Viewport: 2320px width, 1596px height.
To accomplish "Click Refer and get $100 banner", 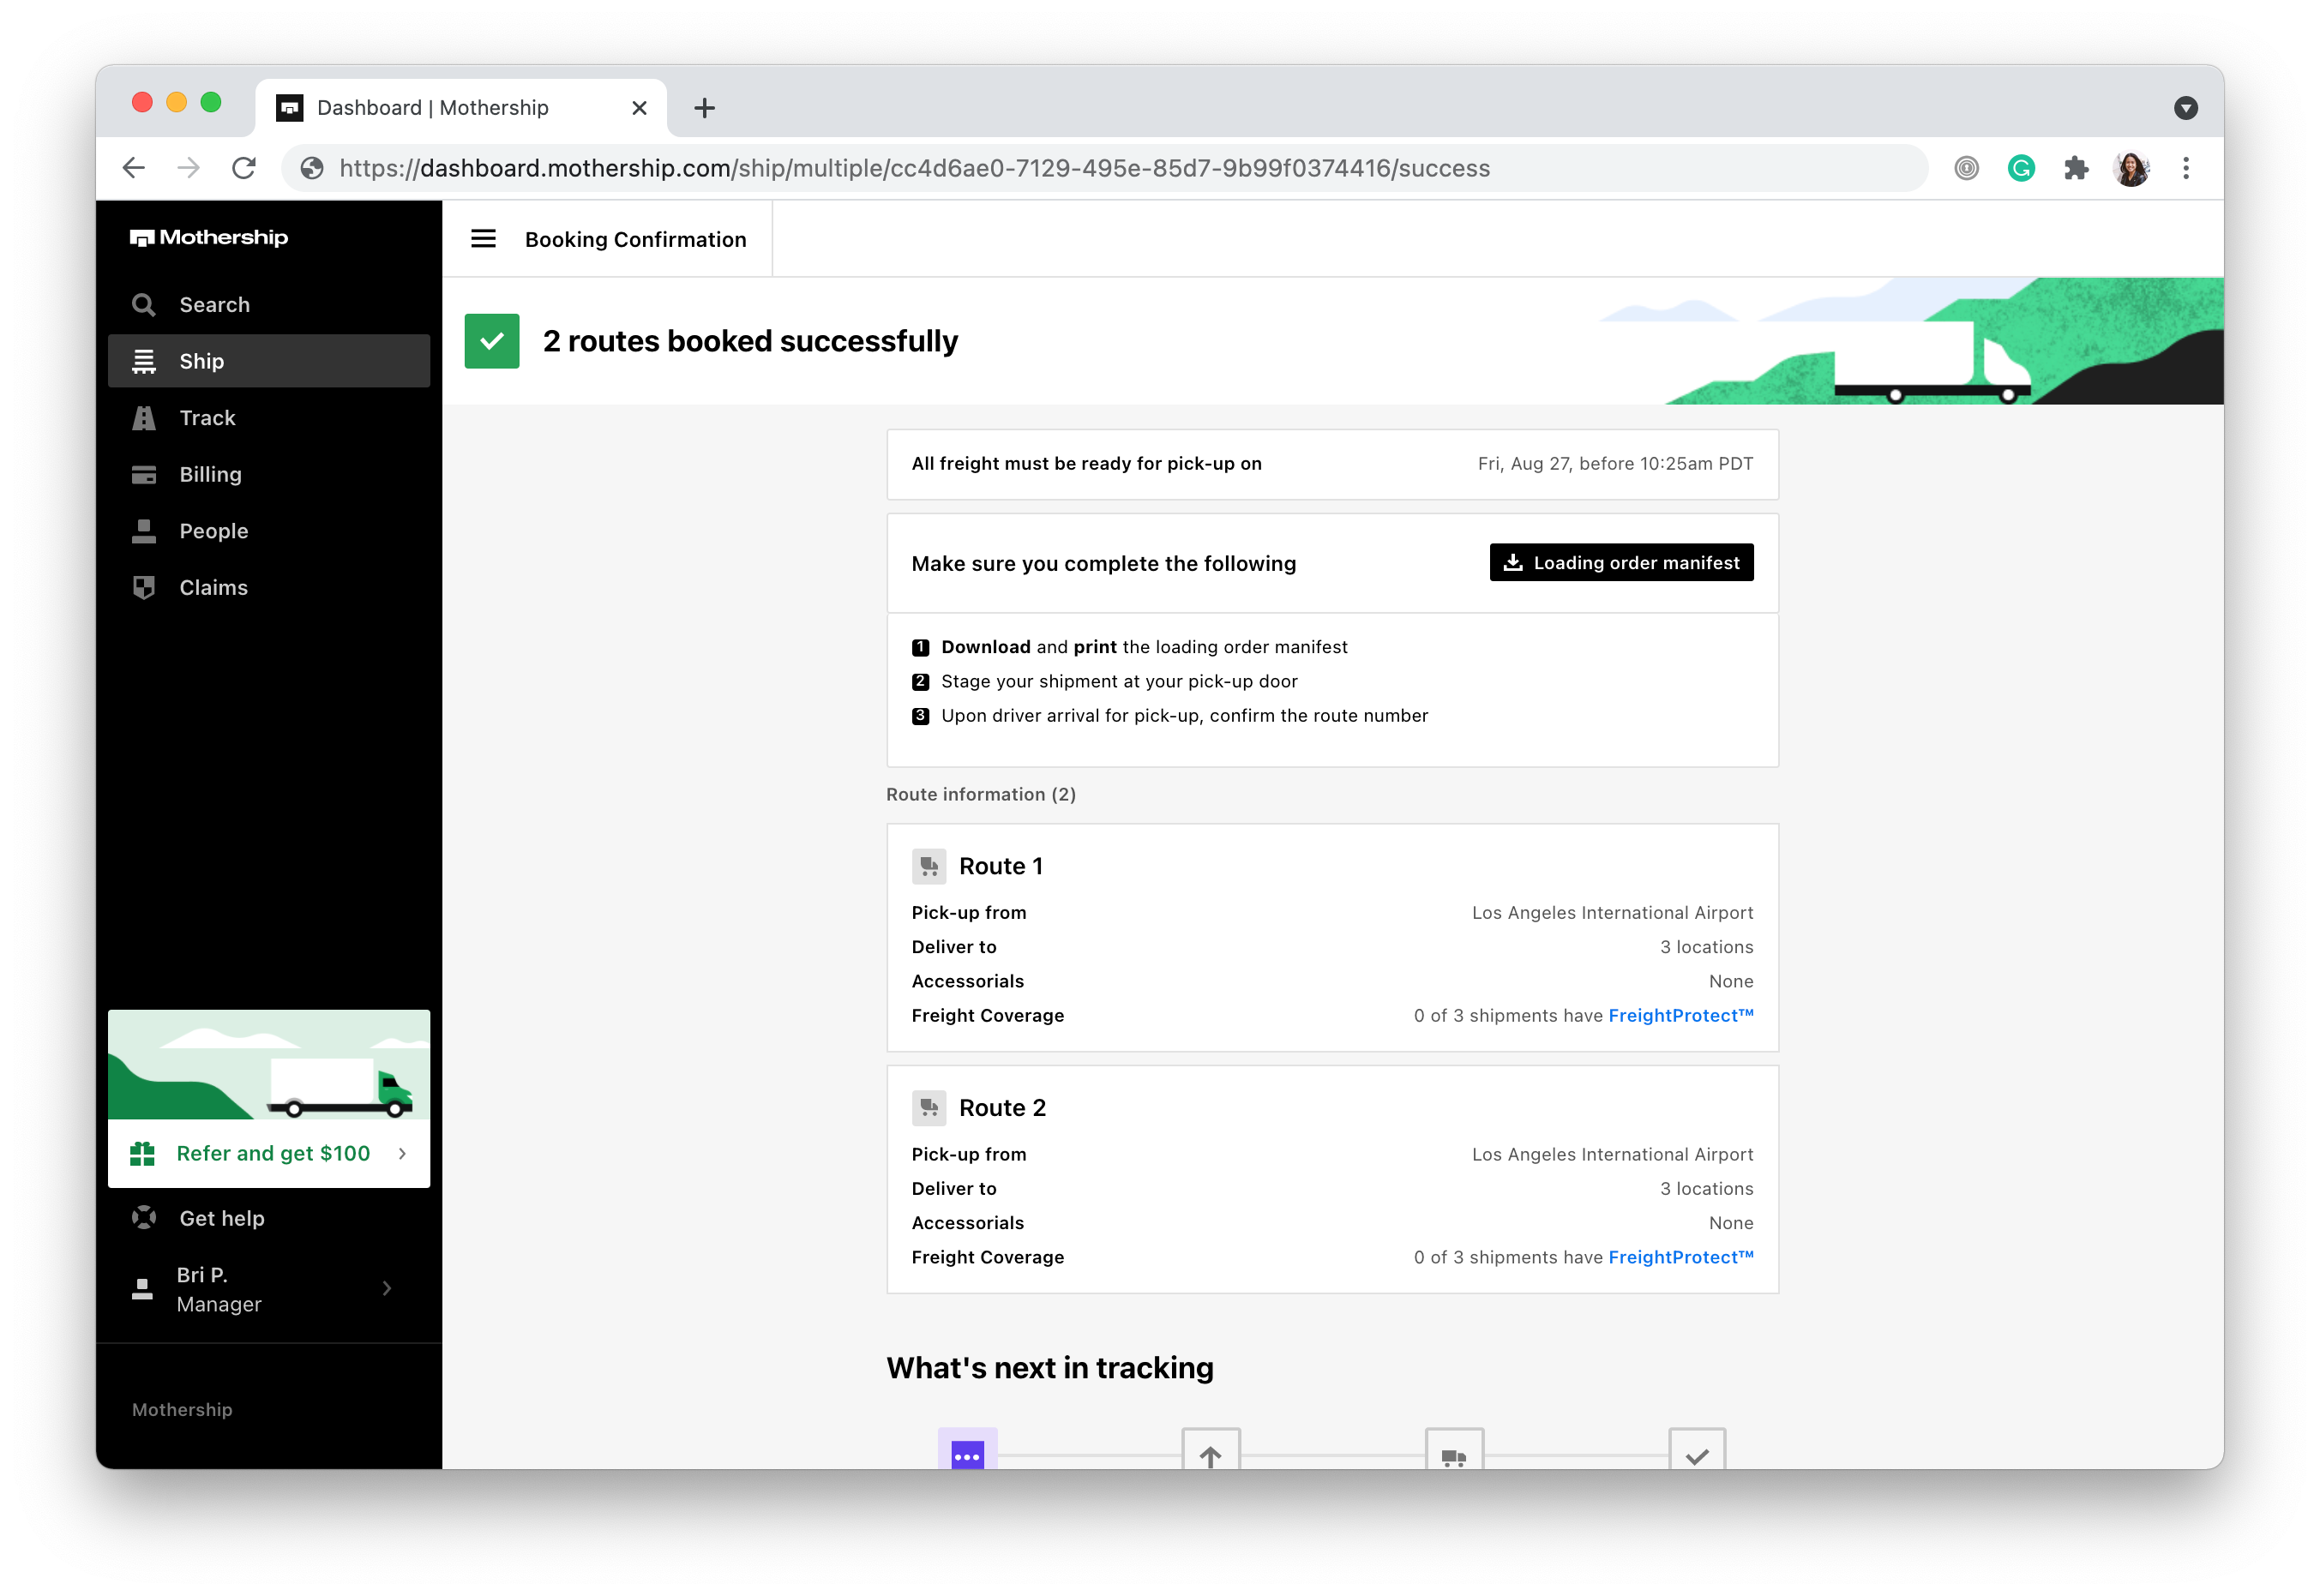I will tap(268, 1153).
